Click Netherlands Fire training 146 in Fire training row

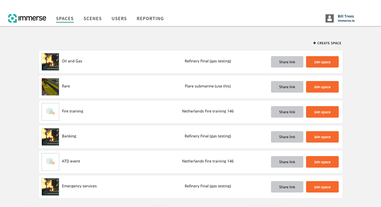point(208,111)
